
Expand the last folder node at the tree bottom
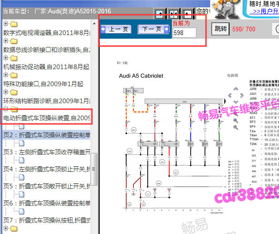(x=6, y=228)
